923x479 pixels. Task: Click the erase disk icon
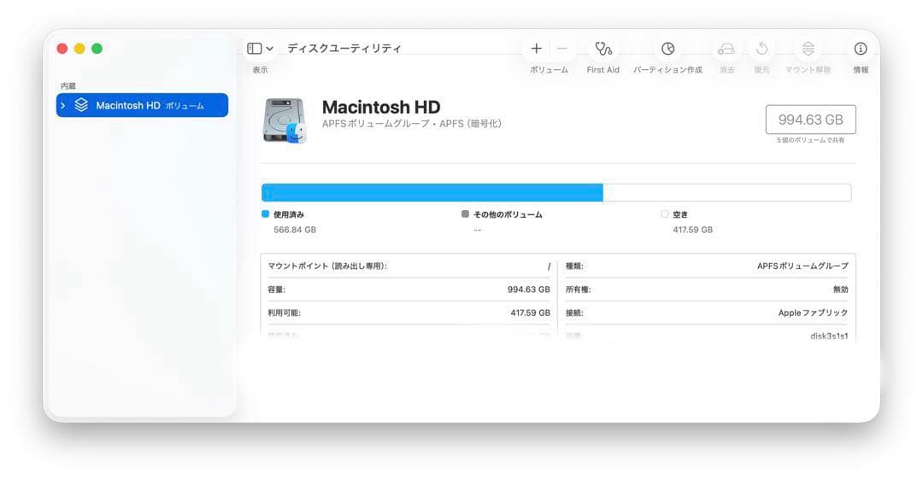pyautogui.click(x=726, y=49)
